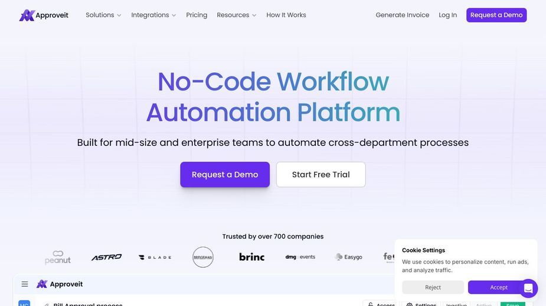Go to the Pricing page
The height and width of the screenshot is (306, 546).
click(197, 15)
